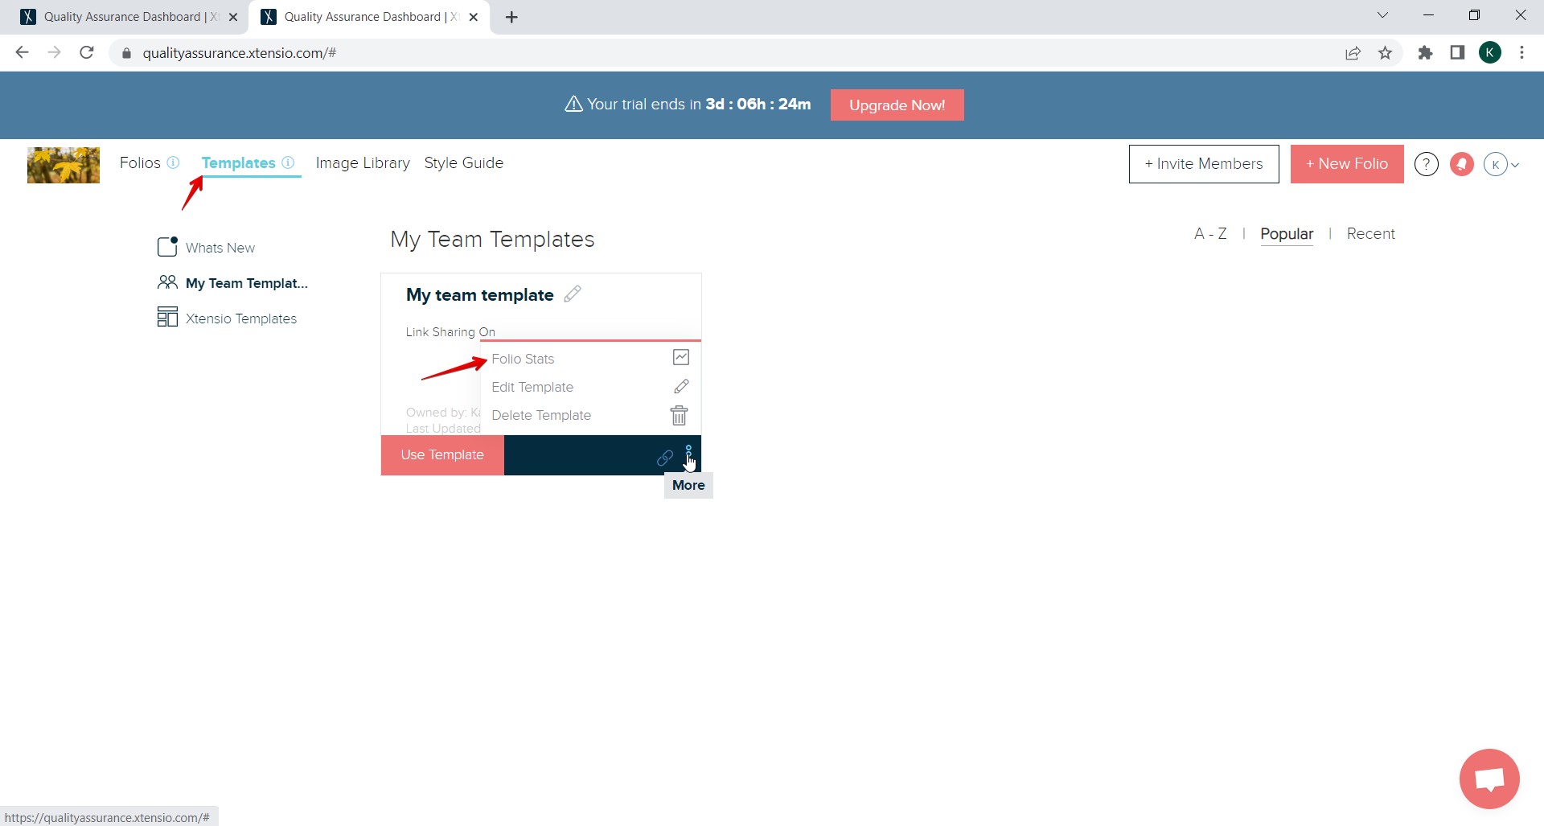Screen dimensions: 1544x826
Task: Click the Folio Stats chart icon
Action: pyautogui.click(x=681, y=357)
